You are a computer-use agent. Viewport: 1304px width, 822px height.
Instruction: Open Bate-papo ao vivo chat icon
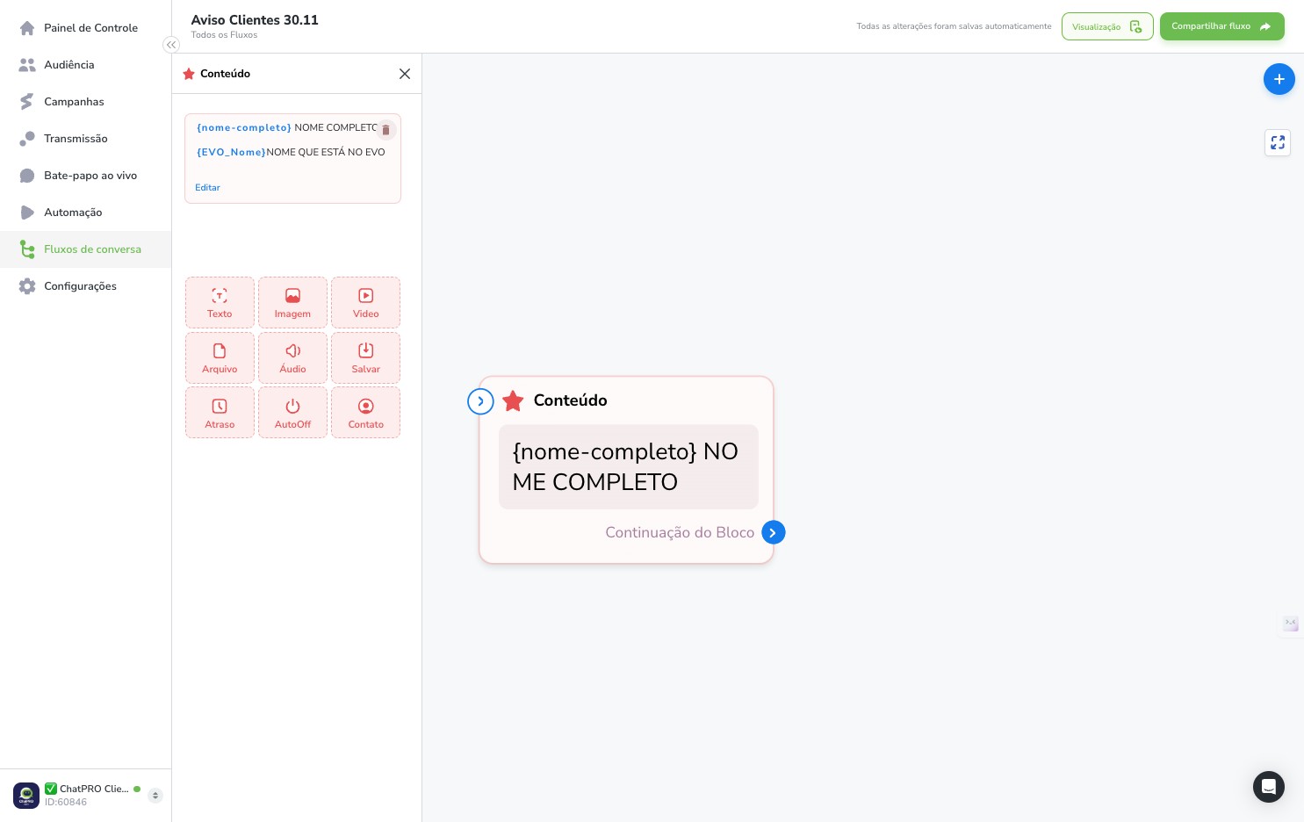(27, 176)
